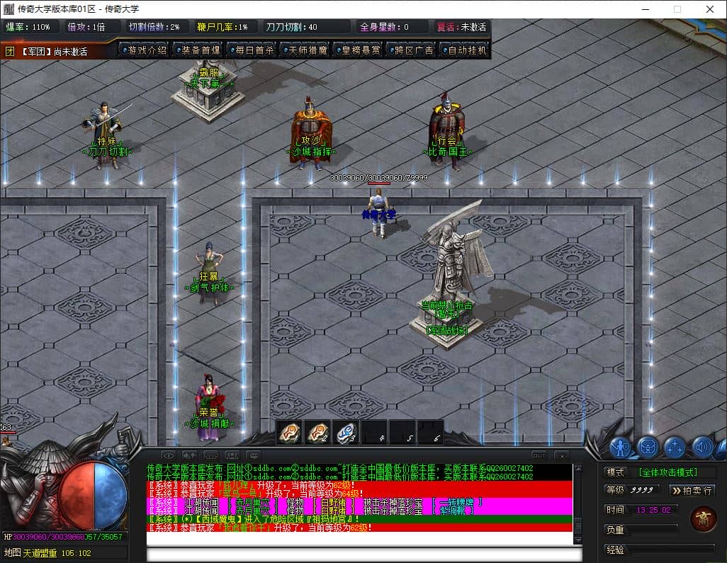This screenshot has height=563, width=727.
Task: Click the 等级 level value
Action: [642, 490]
